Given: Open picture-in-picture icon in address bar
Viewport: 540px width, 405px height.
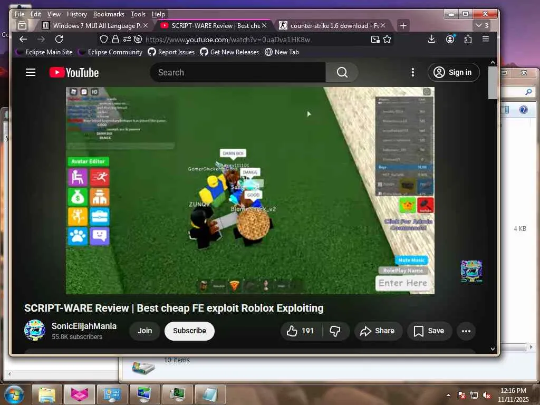Looking at the screenshot, I should click(x=375, y=39).
